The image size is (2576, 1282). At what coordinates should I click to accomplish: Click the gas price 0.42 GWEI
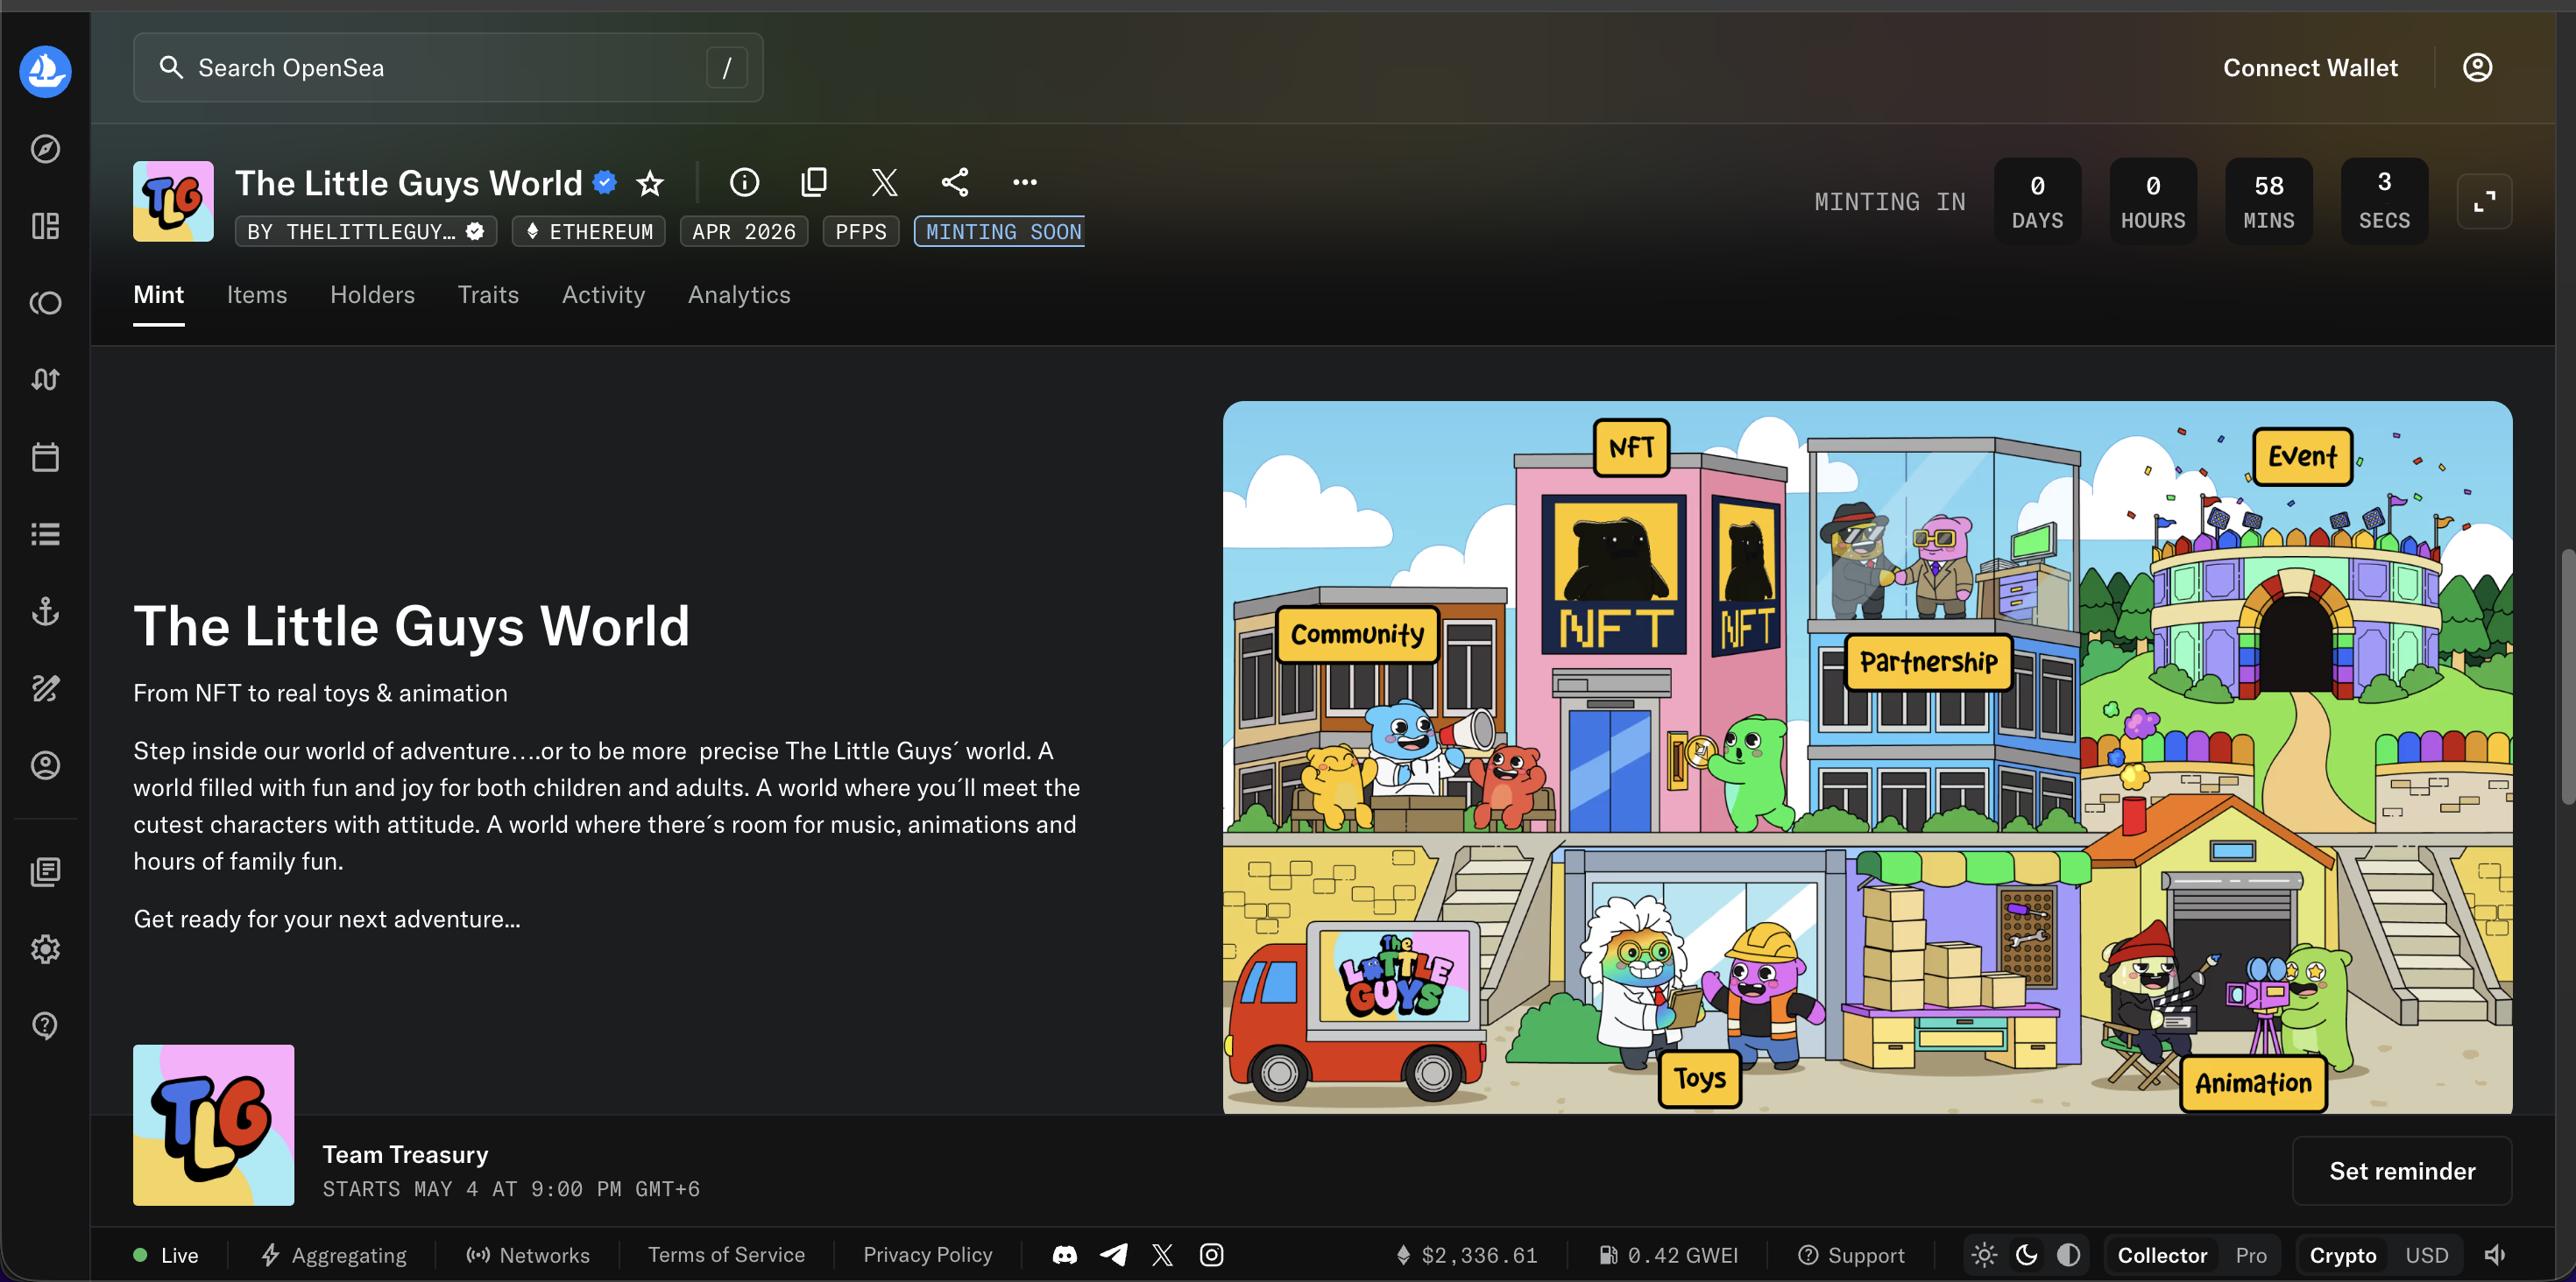click(x=1668, y=1255)
